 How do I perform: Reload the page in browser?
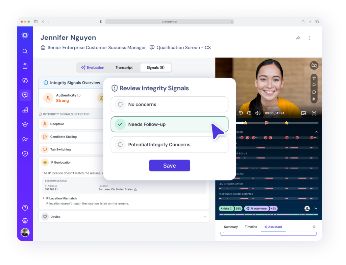pyautogui.click(x=232, y=22)
